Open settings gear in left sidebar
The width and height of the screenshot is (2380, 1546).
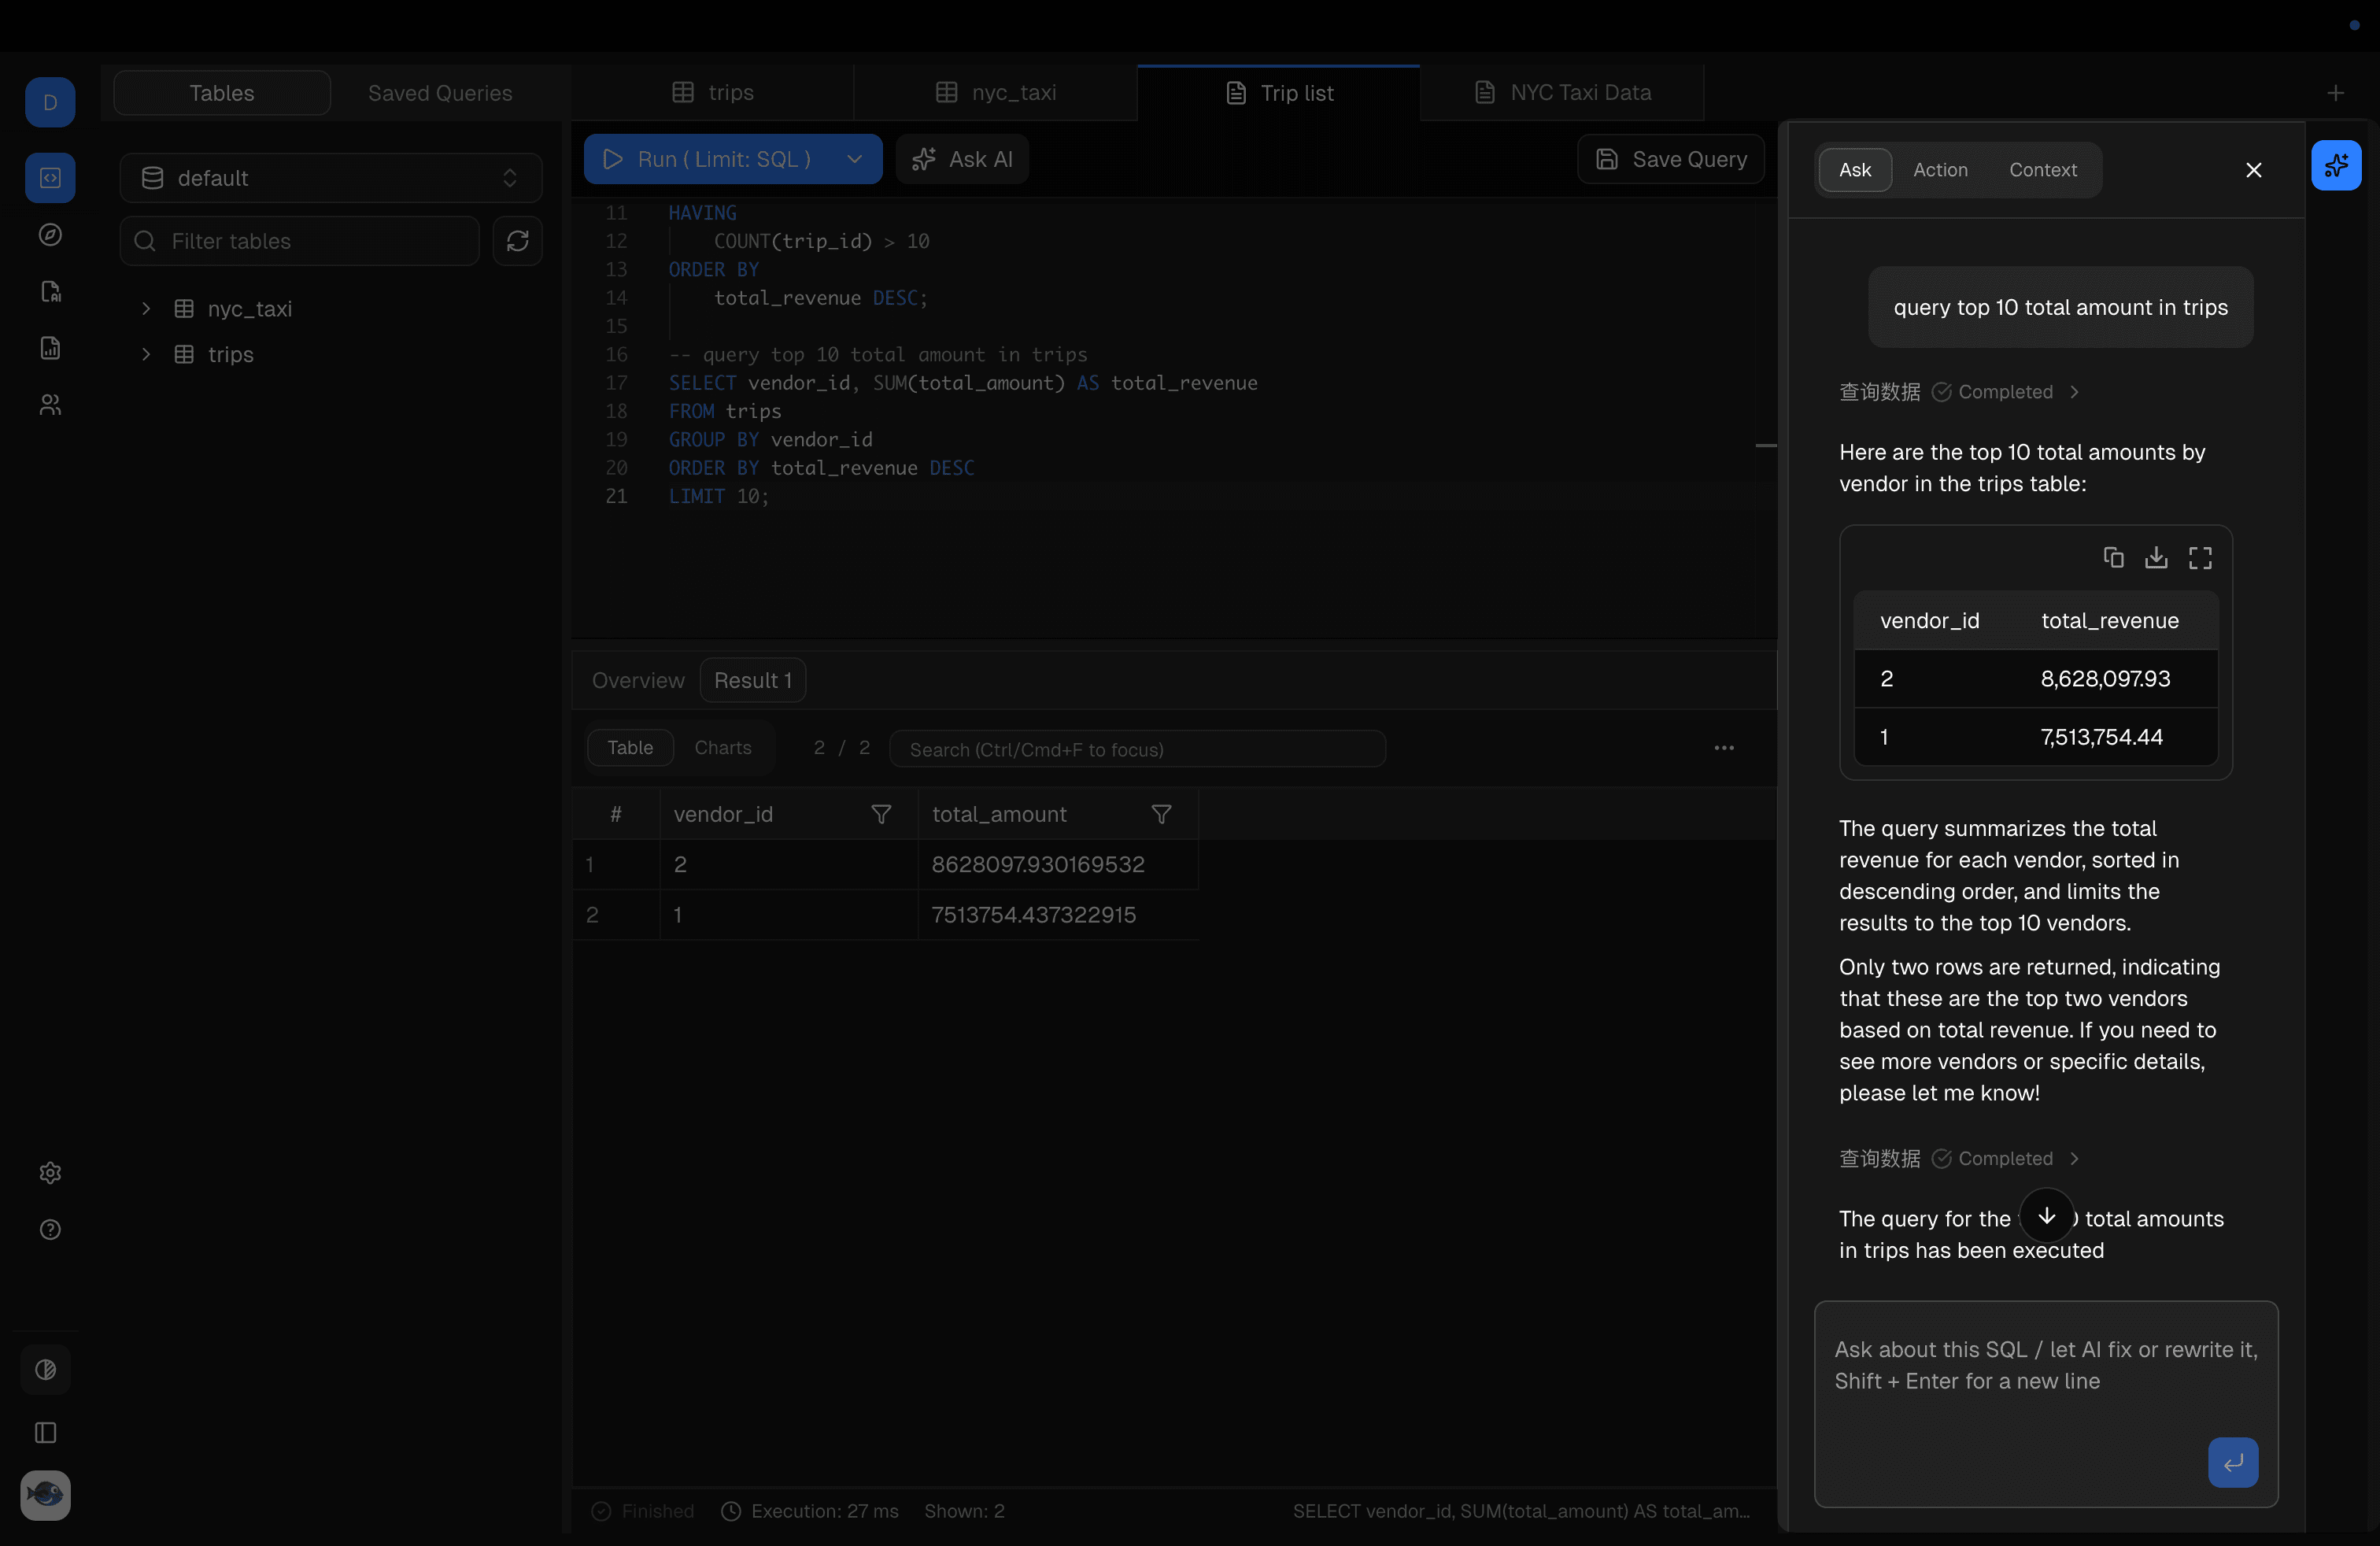(x=50, y=1173)
